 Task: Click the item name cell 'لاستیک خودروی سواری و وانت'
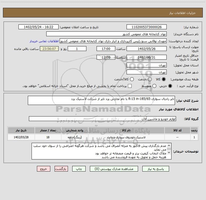pyautogui.click(x=126, y=137)
